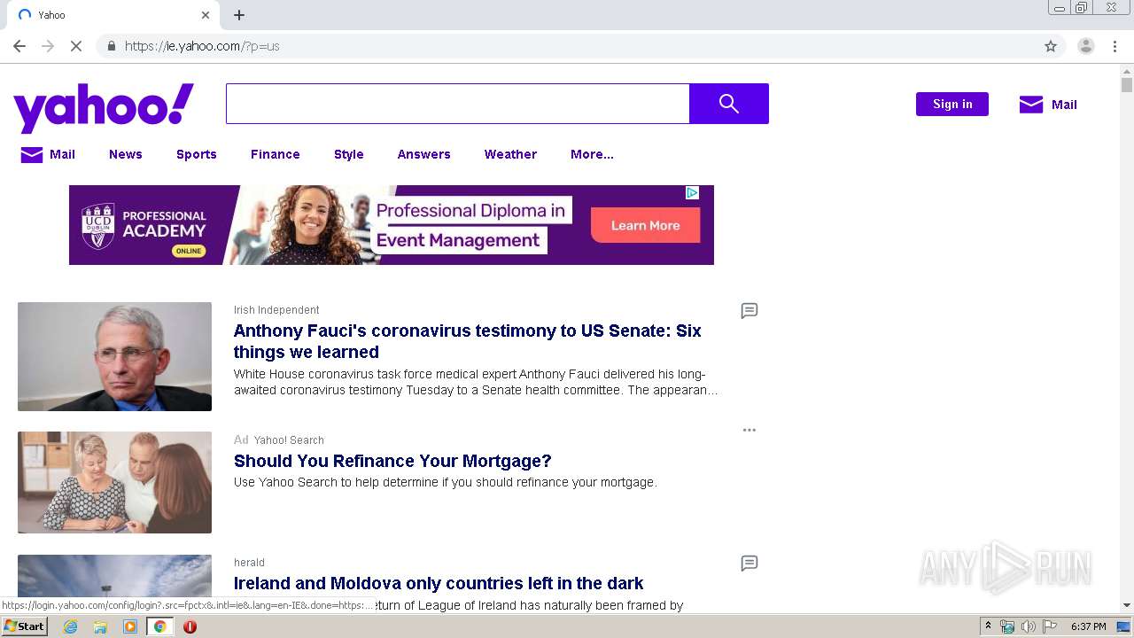Open the Chrome profile avatar

click(x=1085, y=46)
